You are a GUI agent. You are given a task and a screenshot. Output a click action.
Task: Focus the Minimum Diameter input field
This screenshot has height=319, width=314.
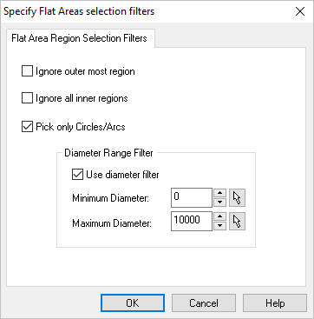(192, 198)
